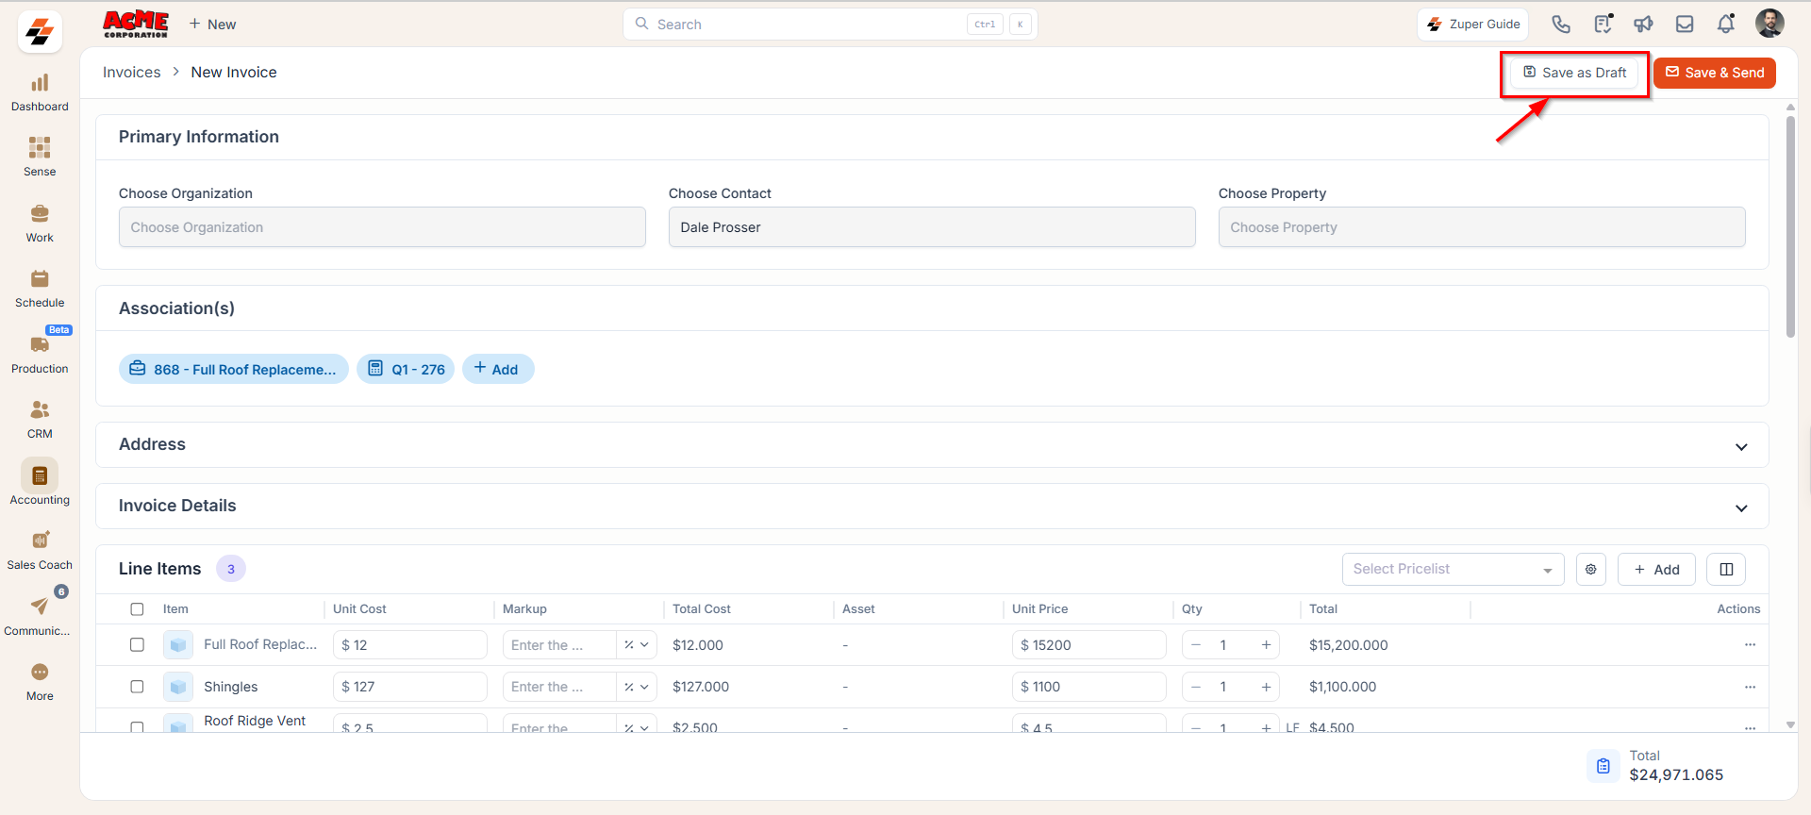Open actions menu for Shingles row
The image size is (1811, 815).
(x=1750, y=687)
